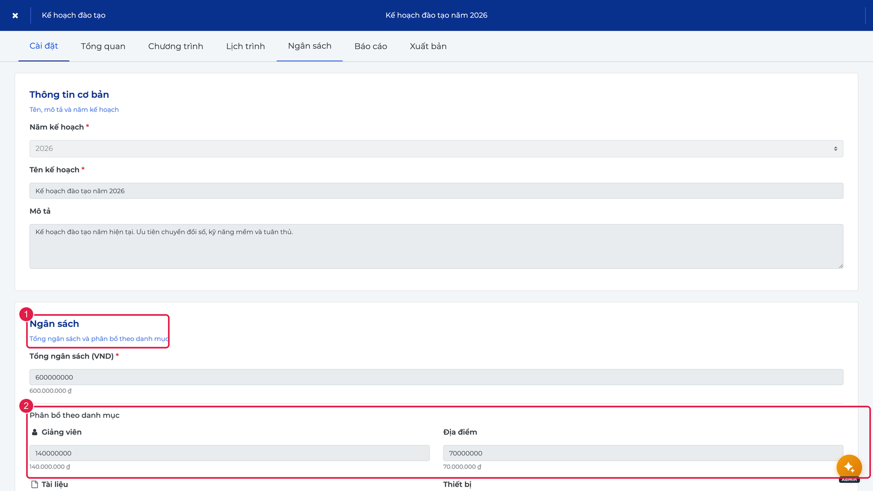873x491 pixels.
Task: Open the Báo cáo tab
Action: click(x=371, y=46)
